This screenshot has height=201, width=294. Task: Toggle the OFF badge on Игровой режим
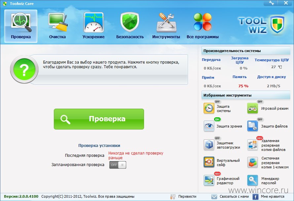260,101
